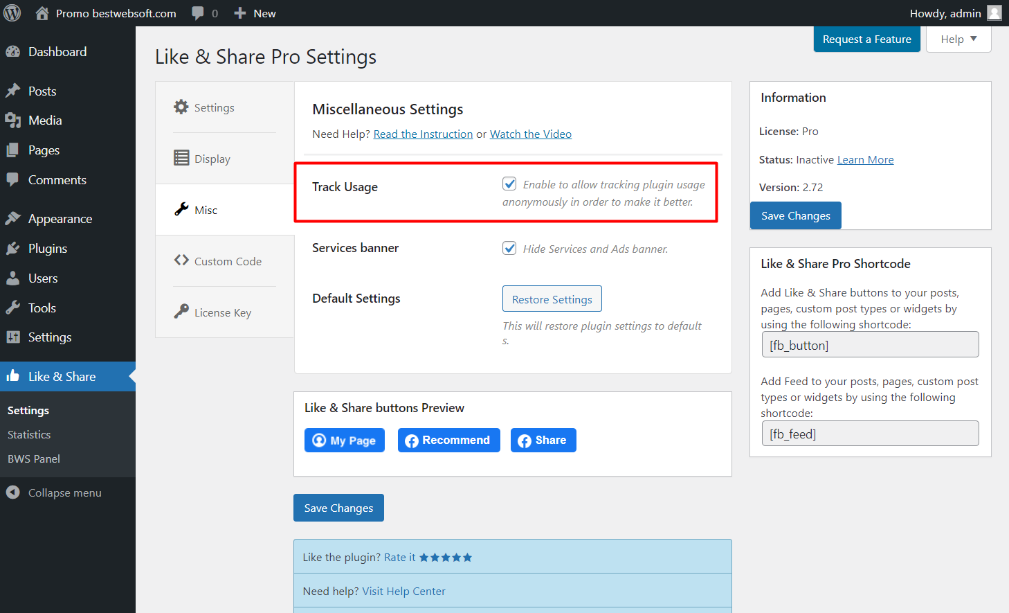This screenshot has height=613, width=1009.
Task: Click Save Changes below the preview
Action: (338, 508)
